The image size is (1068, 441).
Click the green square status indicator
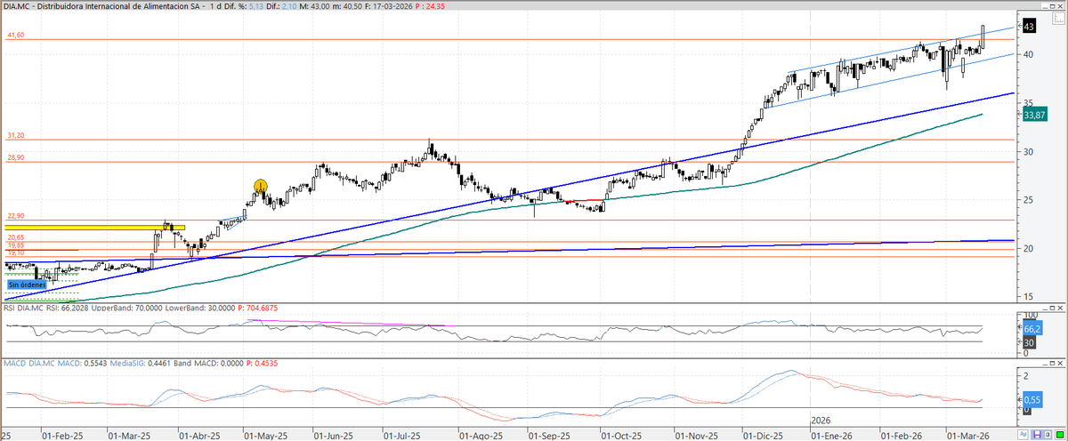click(x=1060, y=435)
